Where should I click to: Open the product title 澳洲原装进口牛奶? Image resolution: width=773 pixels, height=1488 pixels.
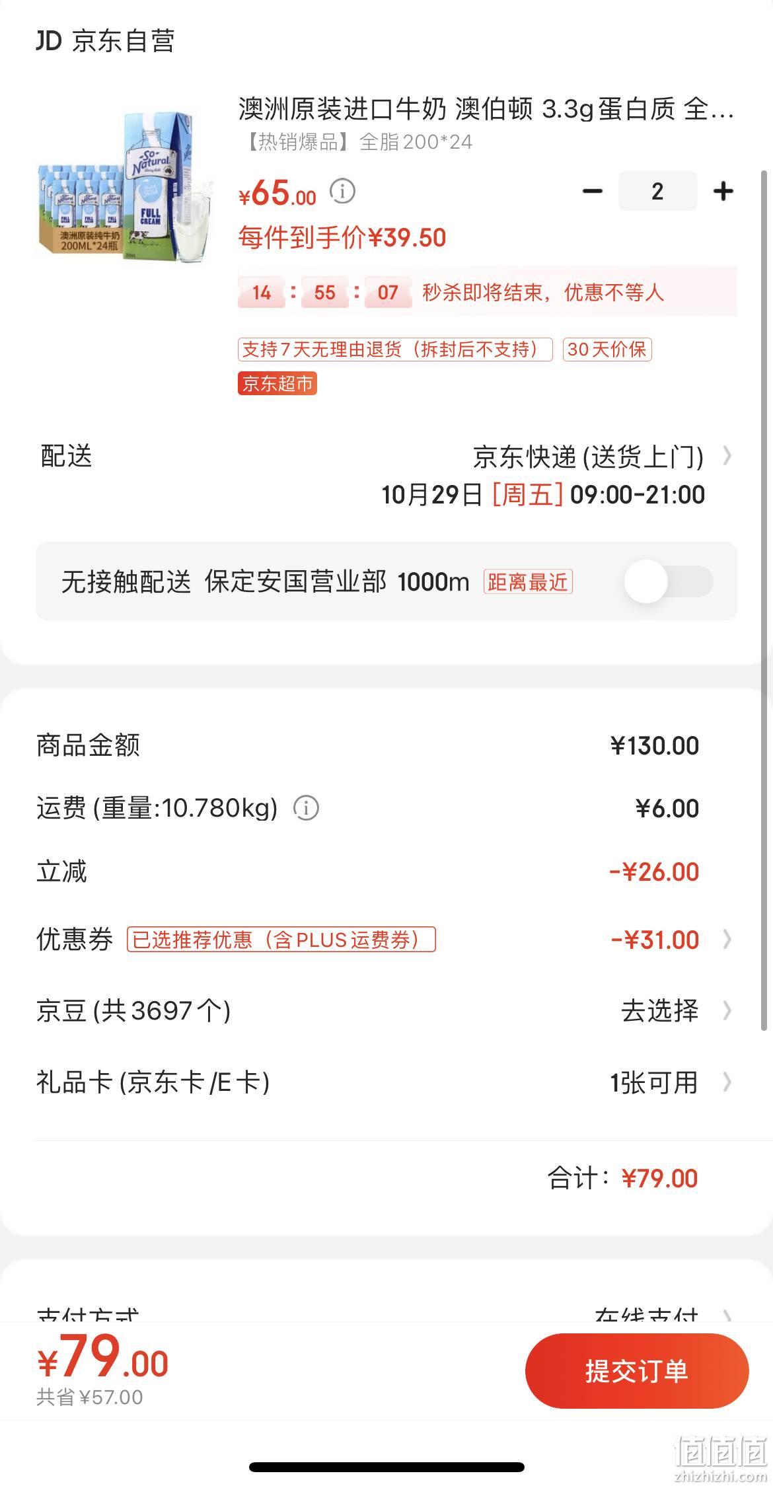pyautogui.click(x=486, y=109)
